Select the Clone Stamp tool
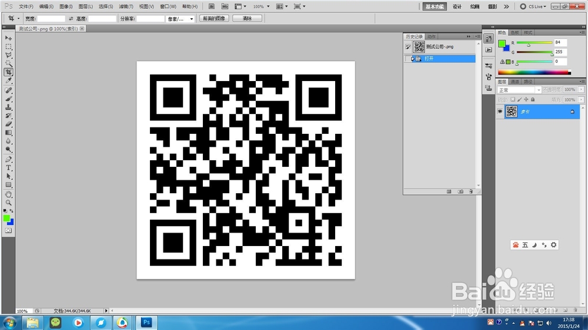588x330 pixels. point(8,107)
